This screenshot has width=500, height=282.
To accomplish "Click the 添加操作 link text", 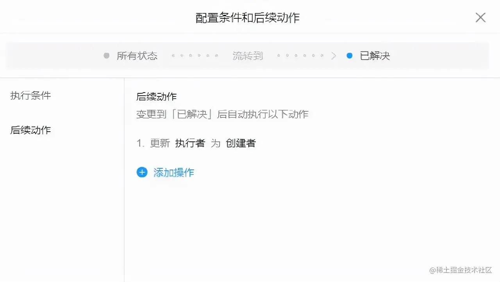I will coord(174,173).
